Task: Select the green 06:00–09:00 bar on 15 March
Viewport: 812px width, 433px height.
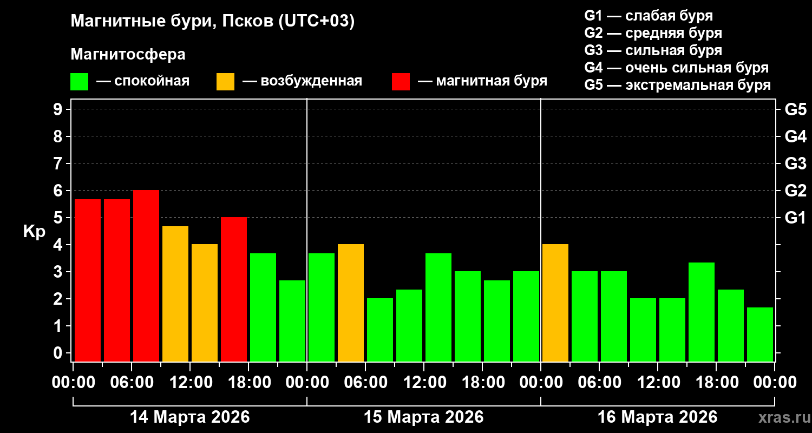Action: pyautogui.click(x=380, y=330)
